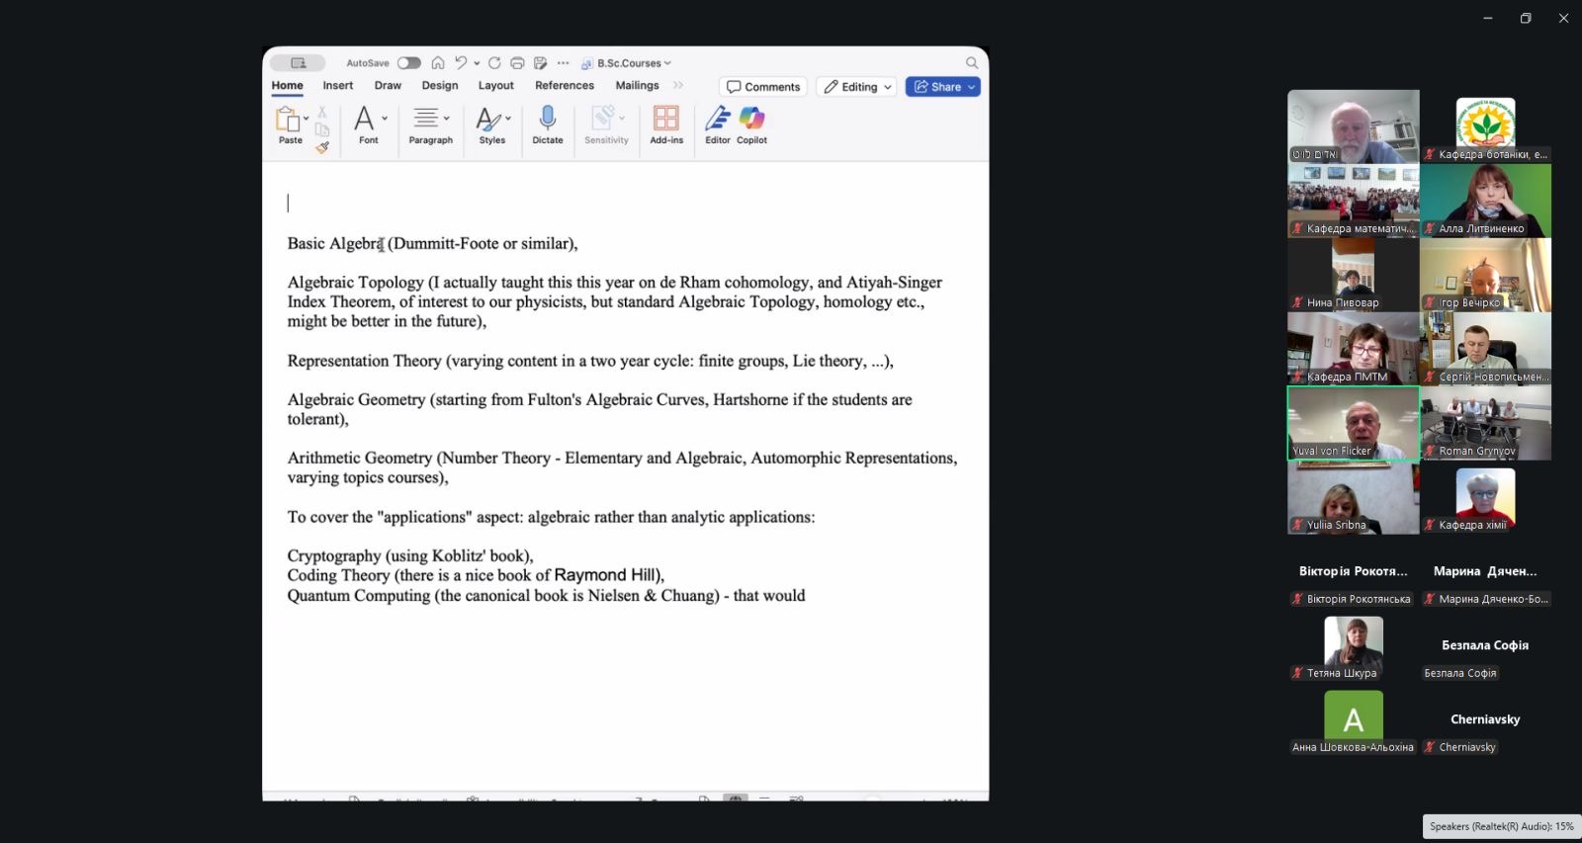Open the B.Sc.Courses file name menu

[631, 63]
